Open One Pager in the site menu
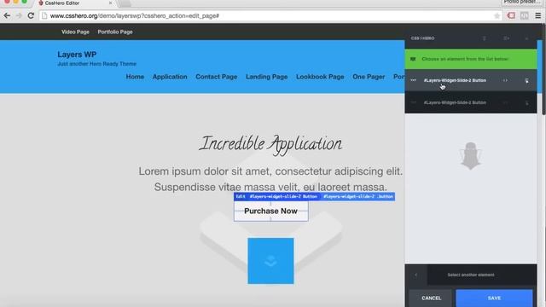Viewport: 546px width, 307px height. tap(369, 77)
